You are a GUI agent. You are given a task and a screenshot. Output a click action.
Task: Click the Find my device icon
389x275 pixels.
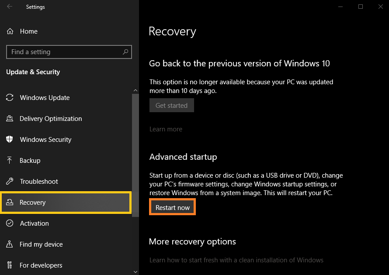10,244
